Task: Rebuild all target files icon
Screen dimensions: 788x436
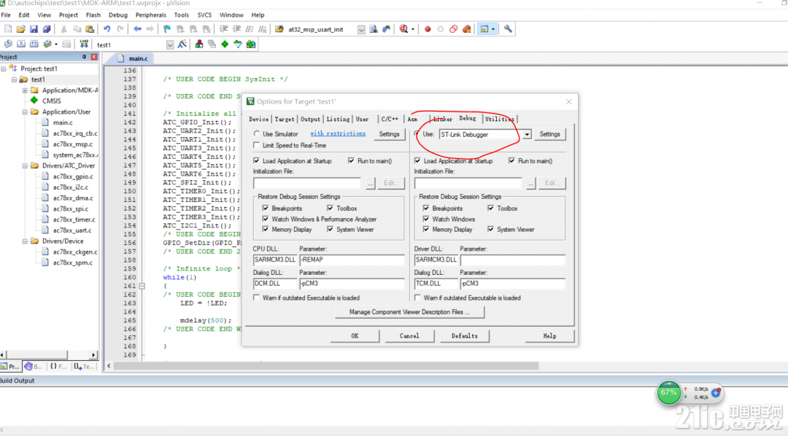Action: (x=34, y=44)
